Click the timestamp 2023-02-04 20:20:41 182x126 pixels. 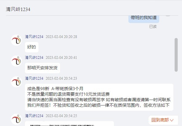(x=61, y=58)
